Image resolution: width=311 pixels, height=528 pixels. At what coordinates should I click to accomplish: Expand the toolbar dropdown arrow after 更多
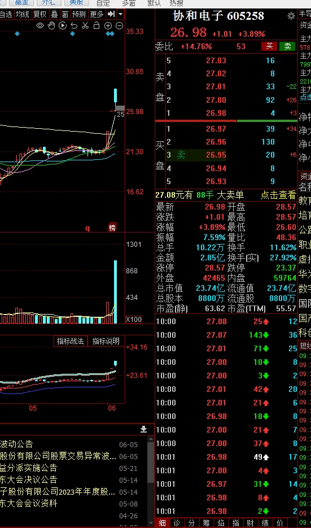click(x=121, y=14)
